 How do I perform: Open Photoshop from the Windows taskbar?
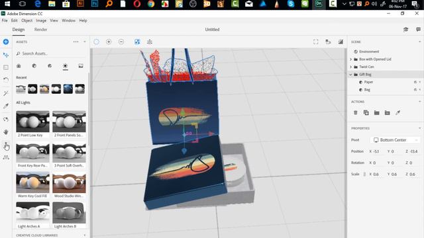click(95, 4)
